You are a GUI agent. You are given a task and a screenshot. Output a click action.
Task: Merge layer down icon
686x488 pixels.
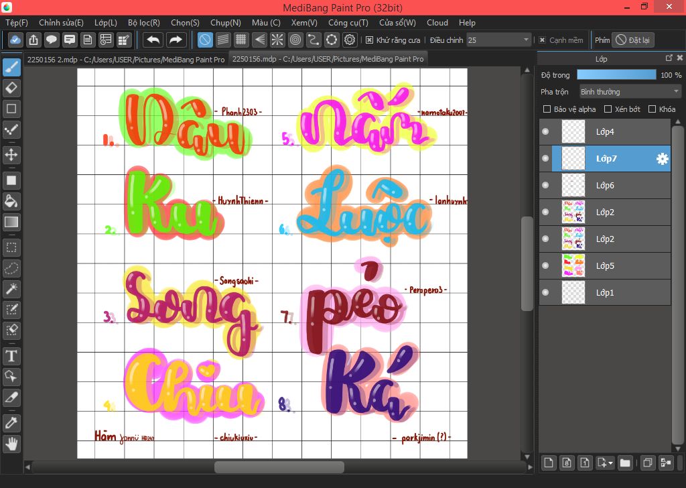coord(665,463)
